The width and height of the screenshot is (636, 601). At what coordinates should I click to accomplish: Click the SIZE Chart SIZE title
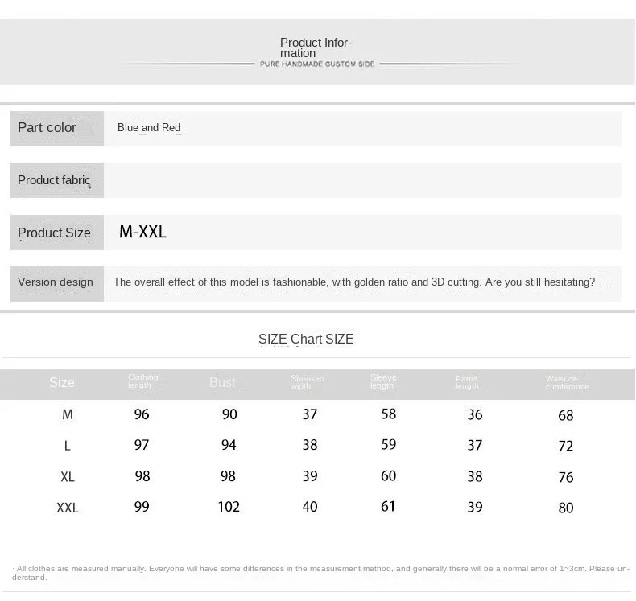pos(306,339)
